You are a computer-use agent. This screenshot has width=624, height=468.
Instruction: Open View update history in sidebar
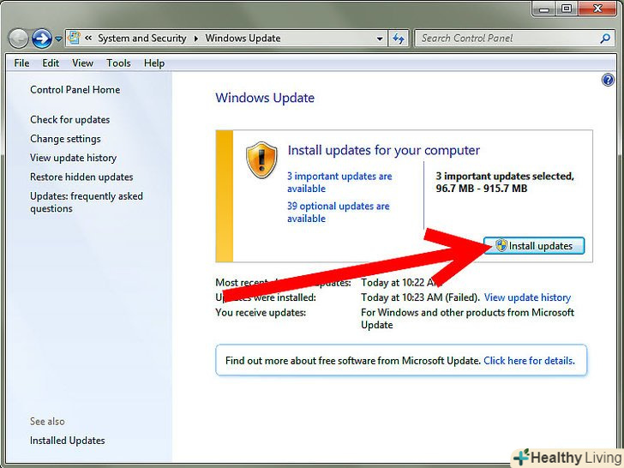pyautogui.click(x=73, y=158)
